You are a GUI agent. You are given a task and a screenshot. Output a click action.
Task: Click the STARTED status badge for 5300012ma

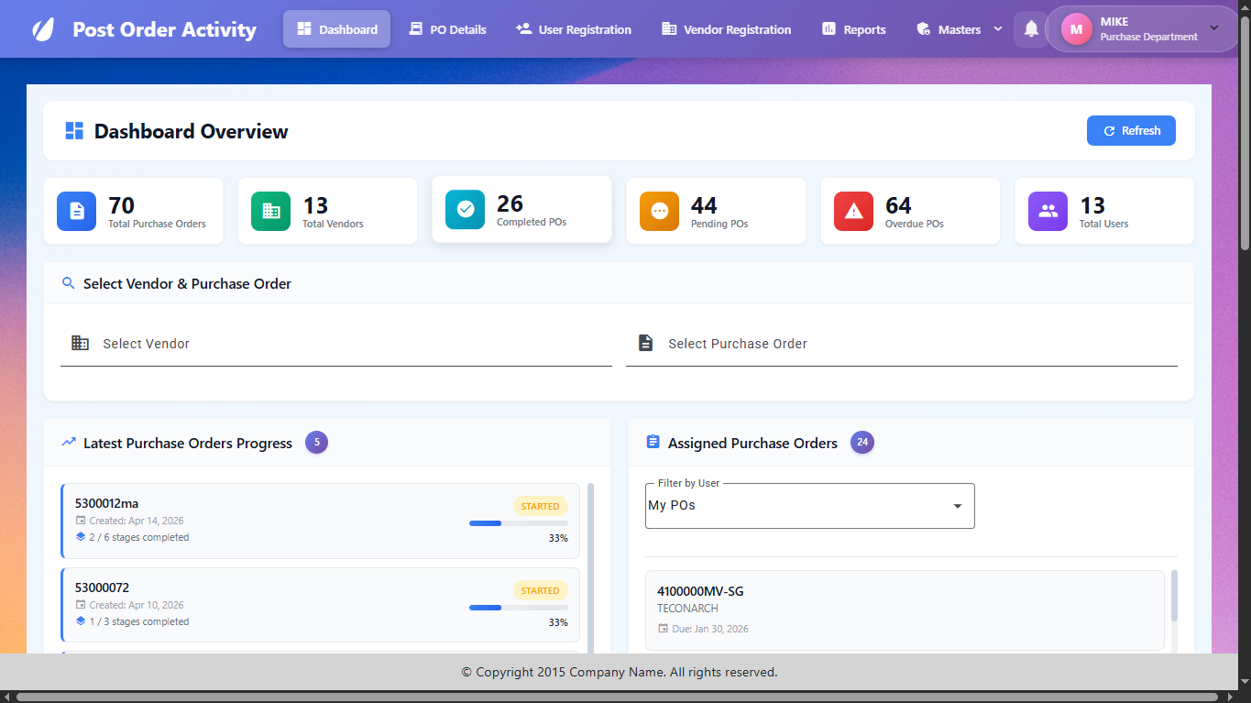tap(541, 506)
